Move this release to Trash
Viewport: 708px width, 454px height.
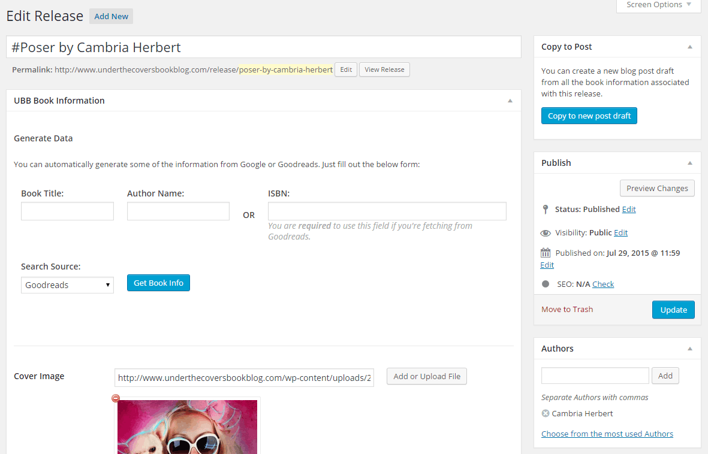(567, 309)
